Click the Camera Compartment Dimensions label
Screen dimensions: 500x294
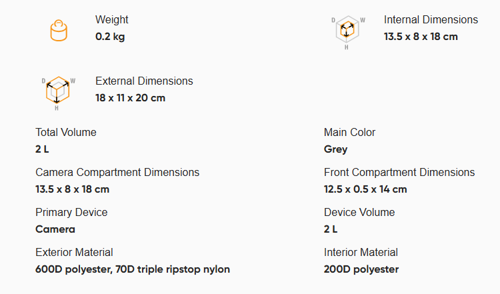117,172
